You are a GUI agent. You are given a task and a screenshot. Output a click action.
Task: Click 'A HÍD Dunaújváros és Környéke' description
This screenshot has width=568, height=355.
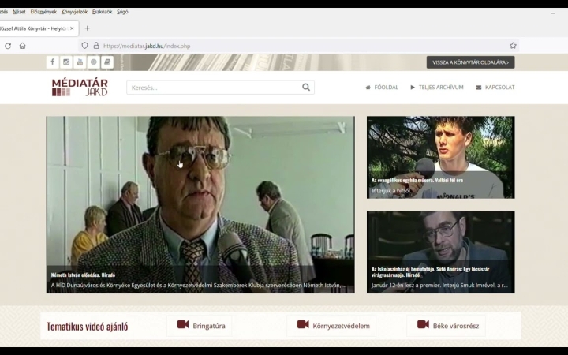click(199, 285)
